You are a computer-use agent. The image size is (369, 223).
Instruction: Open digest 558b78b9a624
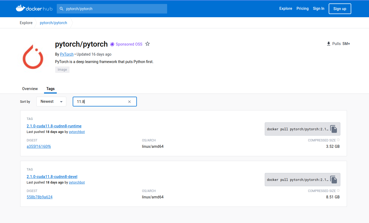tap(40, 197)
